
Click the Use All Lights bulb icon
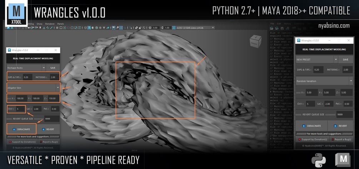(104, 28)
